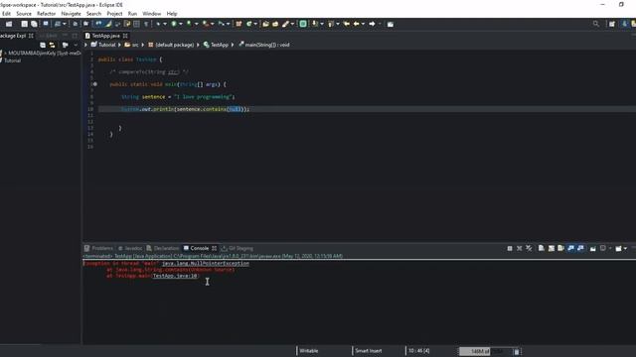636x357 pixels.
Task: Open External Tools dropdown arrow
Action: pyautogui.click(x=212, y=24)
